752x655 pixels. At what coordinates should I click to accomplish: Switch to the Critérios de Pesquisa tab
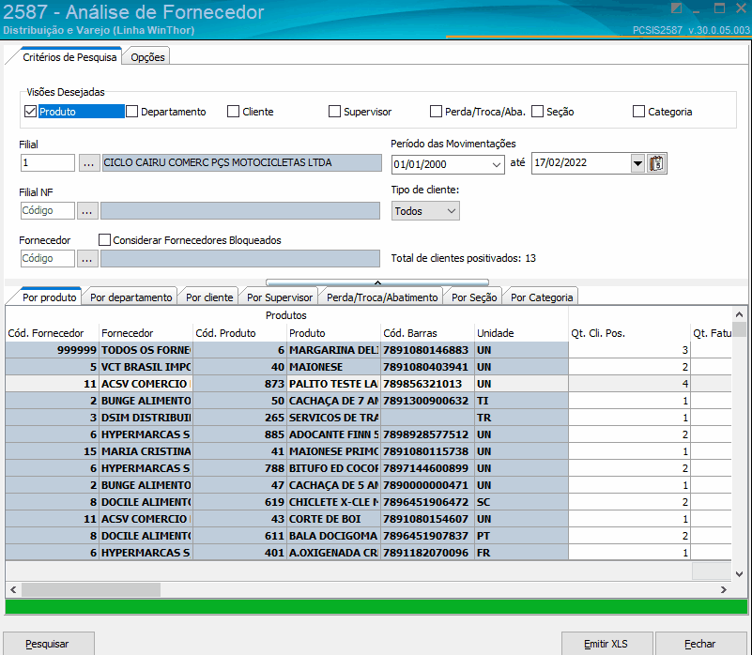[69, 57]
